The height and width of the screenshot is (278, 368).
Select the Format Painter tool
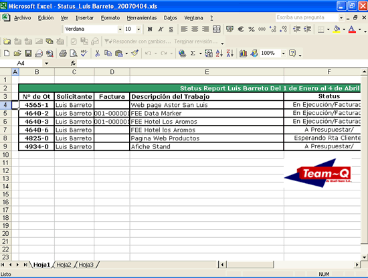pyautogui.click(x=134, y=53)
